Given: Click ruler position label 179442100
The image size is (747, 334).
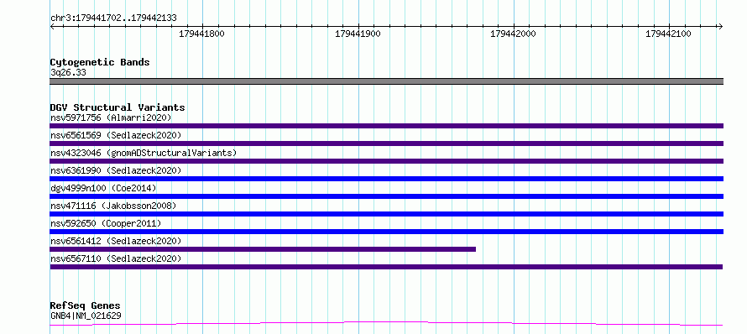Looking at the screenshot, I should pos(668,34).
